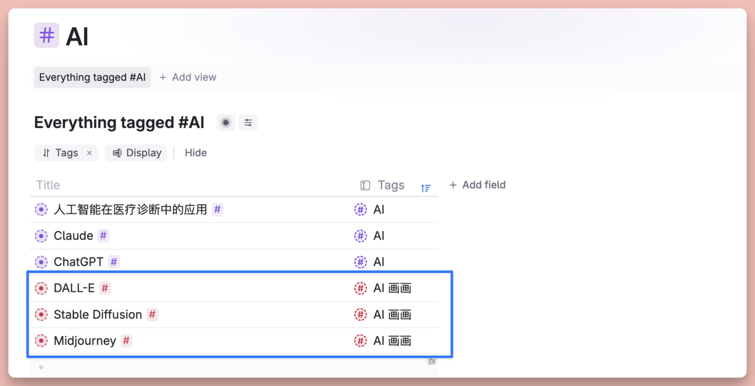The width and height of the screenshot is (755, 386).
Task: Select the Claude title
Action: [x=73, y=235]
